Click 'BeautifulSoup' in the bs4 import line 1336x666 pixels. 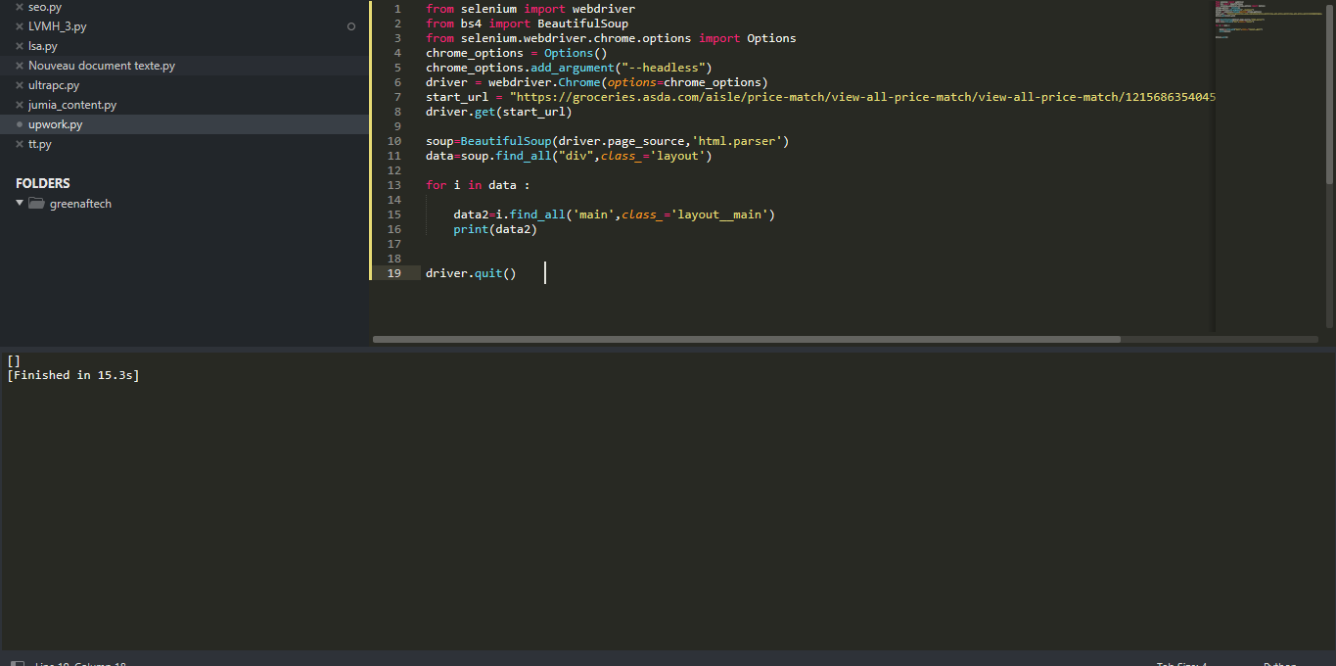click(x=583, y=24)
